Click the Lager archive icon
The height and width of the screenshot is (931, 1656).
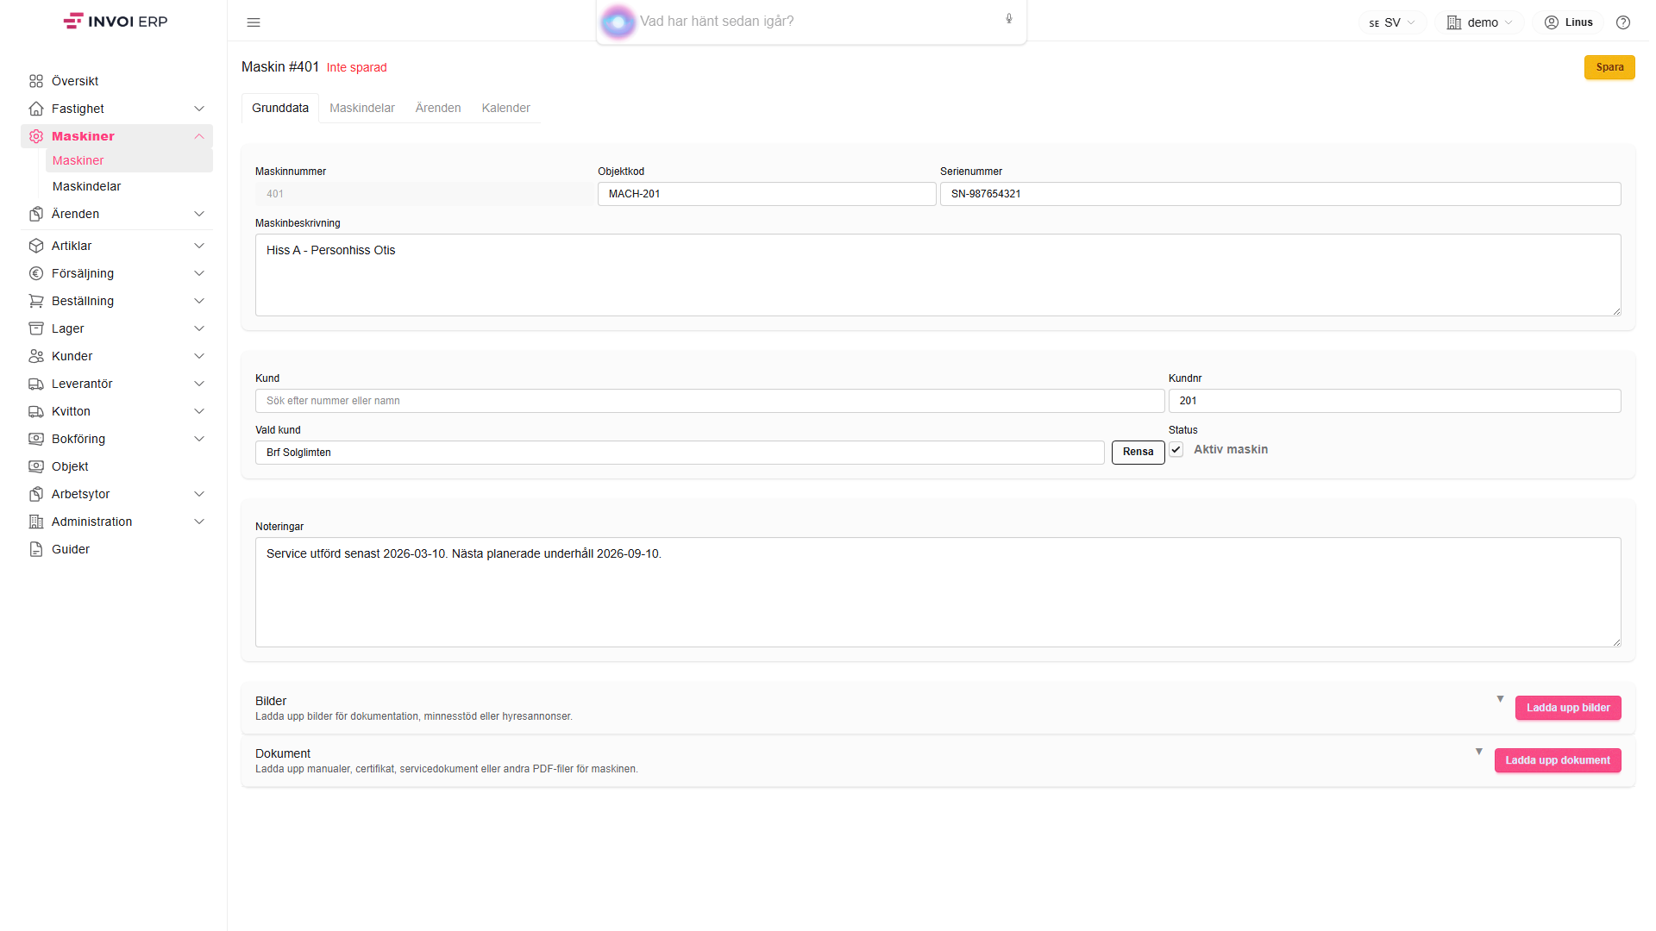click(x=36, y=328)
